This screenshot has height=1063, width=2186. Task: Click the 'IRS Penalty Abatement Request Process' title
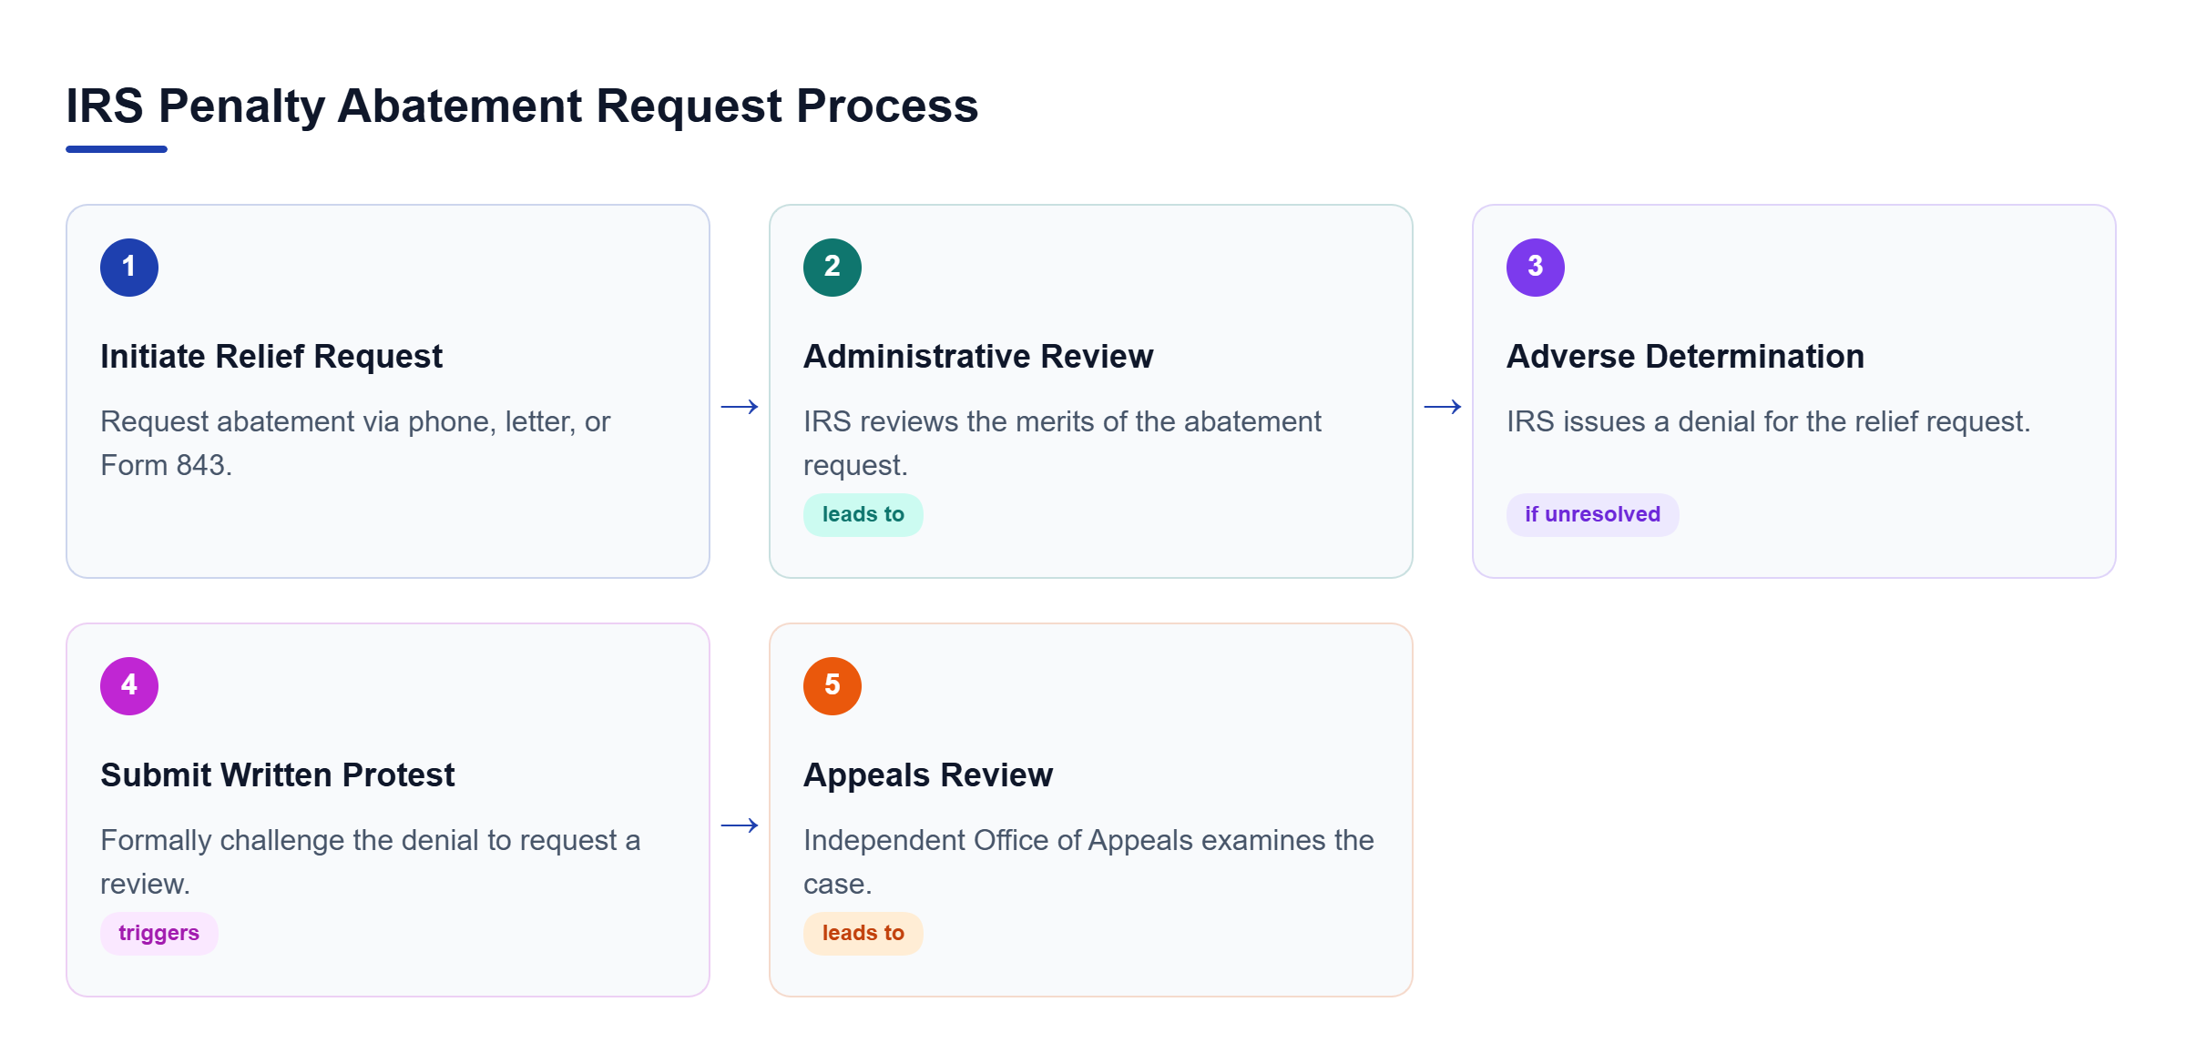[x=522, y=106]
